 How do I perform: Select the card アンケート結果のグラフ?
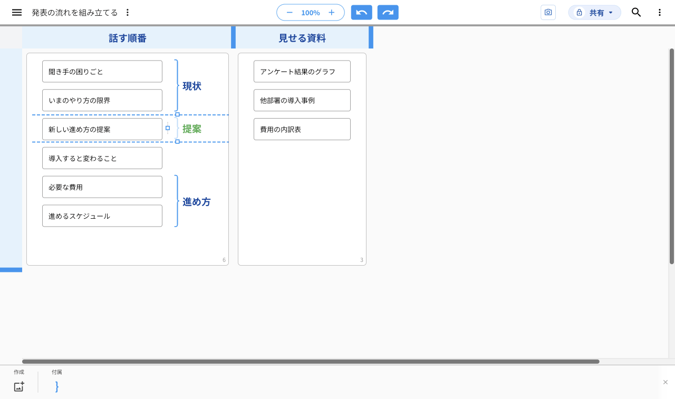302,71
